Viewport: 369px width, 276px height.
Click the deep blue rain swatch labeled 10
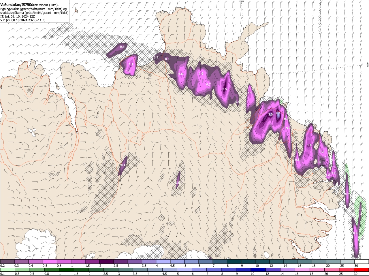pyautogui.click(x=258, y=270)
